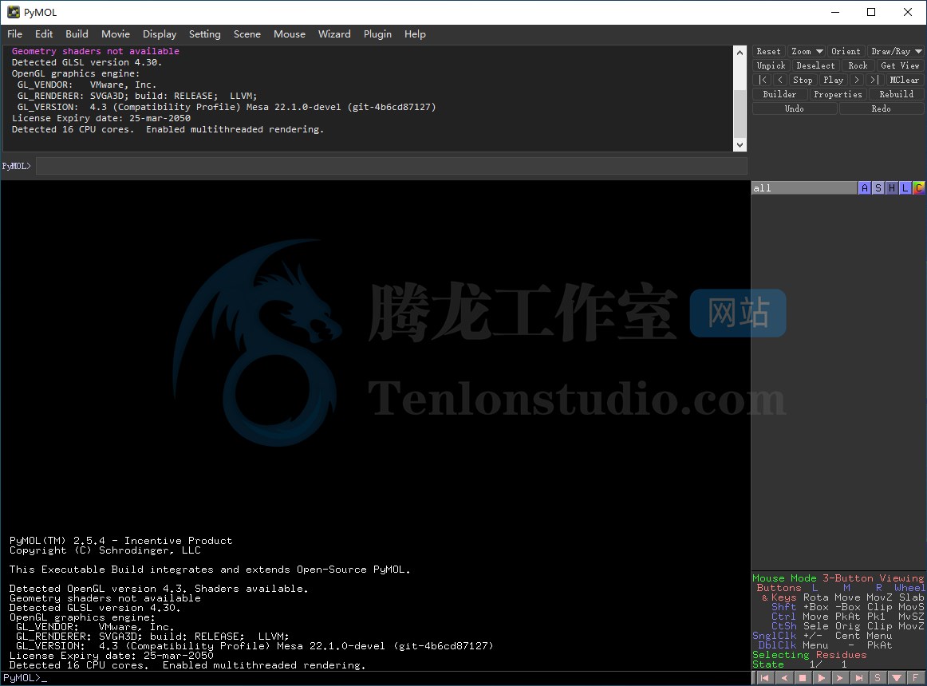Open the Scene menu
The width and height of the screenshot is (927, 686).
pos(247,34)
